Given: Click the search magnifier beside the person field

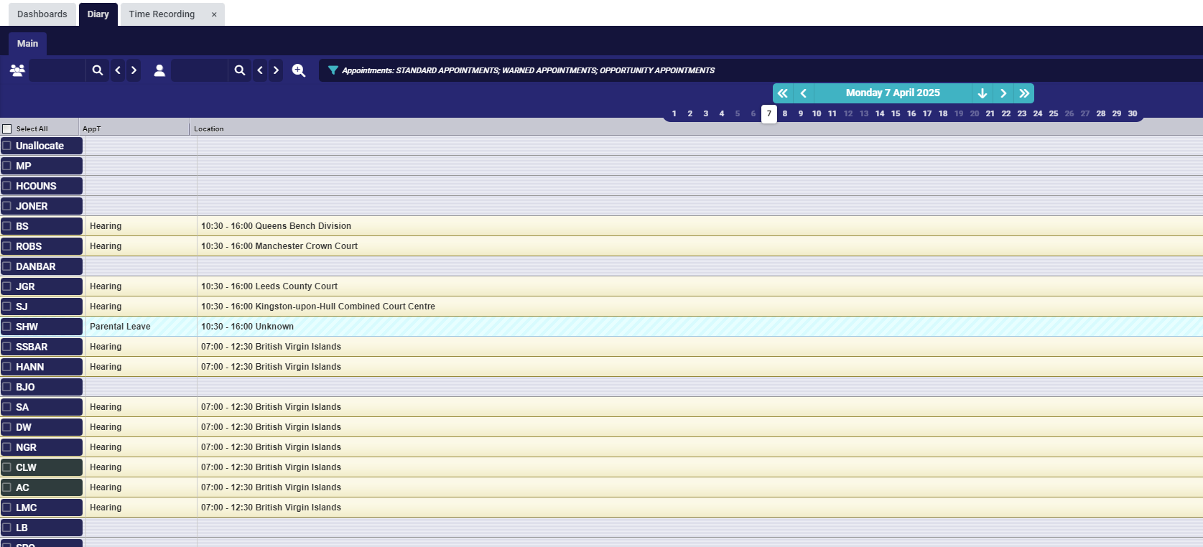Looking at the screenshot, I should (x=240, y=70).
